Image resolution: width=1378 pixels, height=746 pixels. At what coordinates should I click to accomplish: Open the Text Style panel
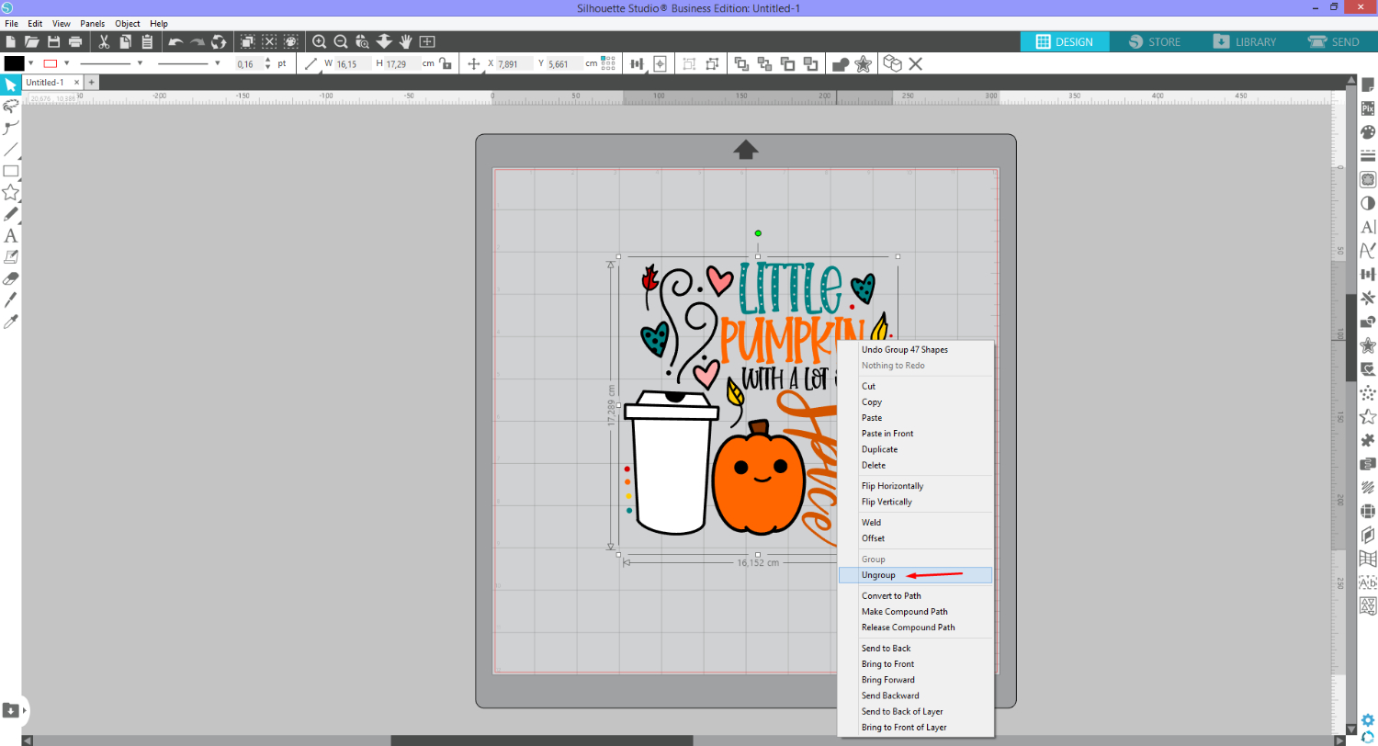1367,227
